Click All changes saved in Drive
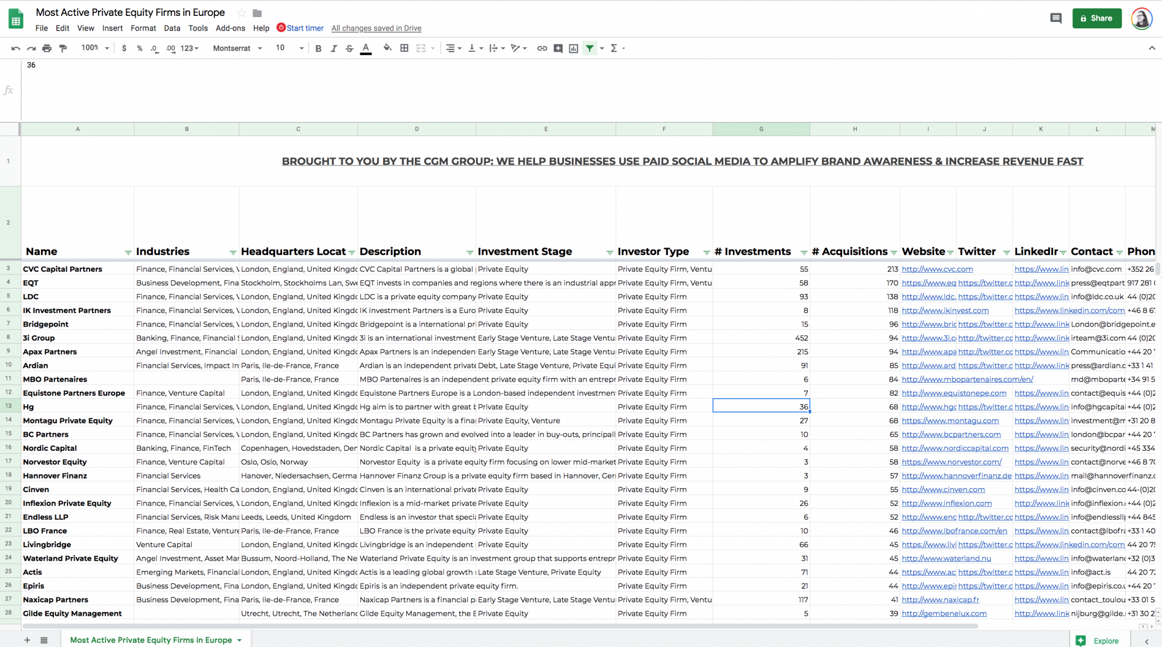This screenshot has width=1162, height=647. pos(376,28)
